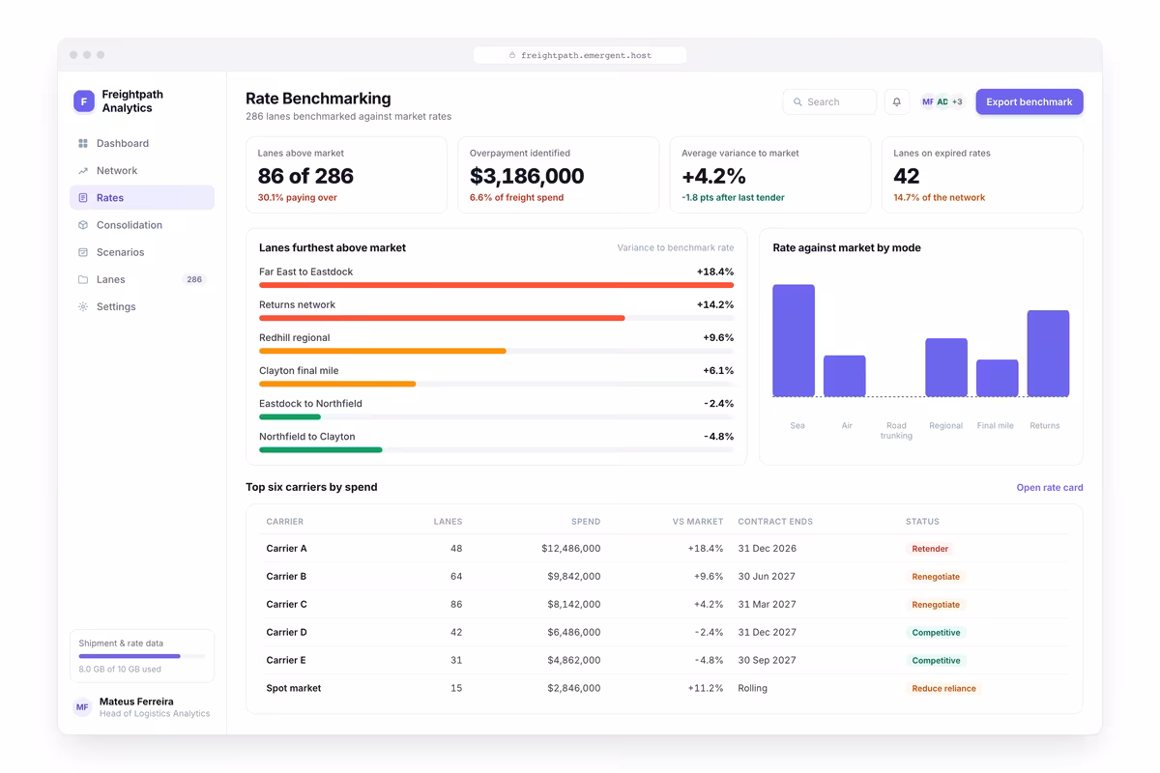The image size is (1160, 773).
Task: Click Carrier D's Competitive badge
Action: tap(936, 633)
